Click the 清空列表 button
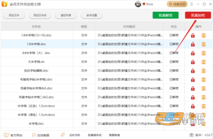Viewport: 213px width, 139px height. click(x=66, y=15)
